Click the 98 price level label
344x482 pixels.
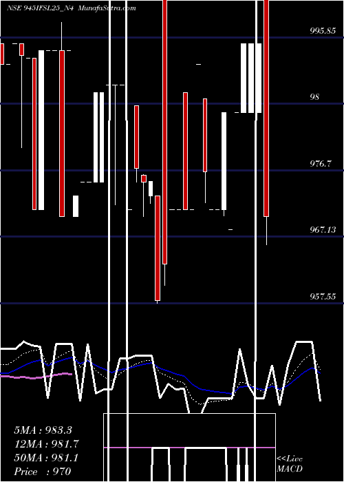pos(314,97)
